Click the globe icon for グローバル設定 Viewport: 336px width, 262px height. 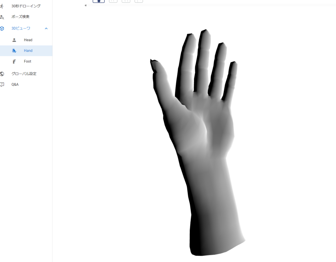point(2,74)
